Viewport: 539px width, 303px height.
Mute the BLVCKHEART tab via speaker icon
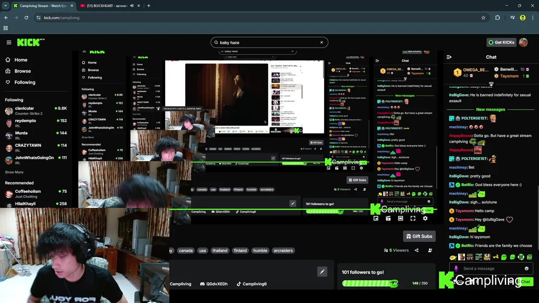tap(132, 6)
